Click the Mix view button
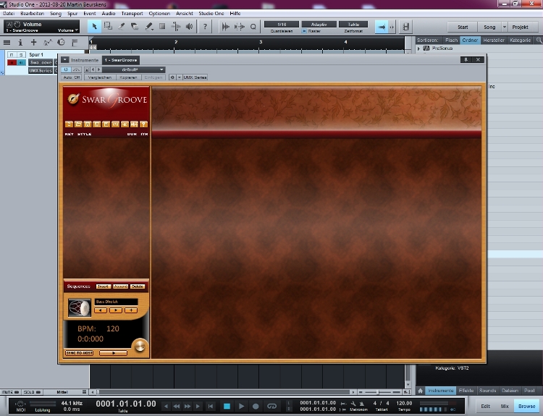 (x=505, y=406)
